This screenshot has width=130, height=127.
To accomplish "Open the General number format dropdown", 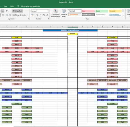I will pyautogui.click(x=40, y=11).
